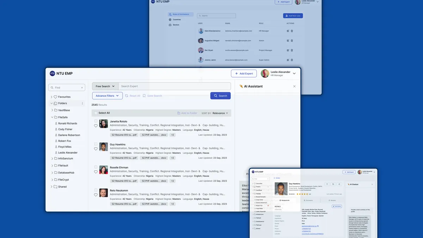
Task: Click the heart icon beside Janetta Rotolo
Action: (96, 126)
